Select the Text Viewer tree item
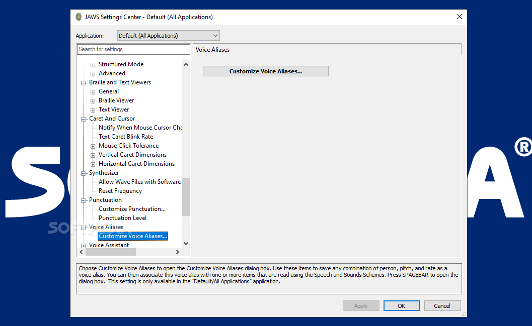This screenshot has width=532, height=326. 114,110
